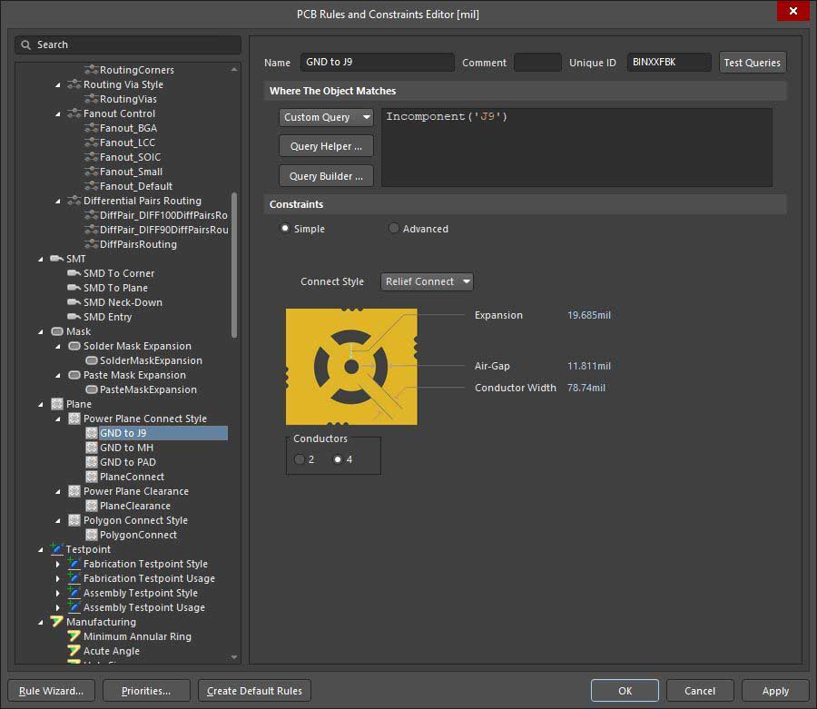Expand the Assembly Testpoint Usage node
The width and height of the screenshot is (817, 709).
pos(57,607)
